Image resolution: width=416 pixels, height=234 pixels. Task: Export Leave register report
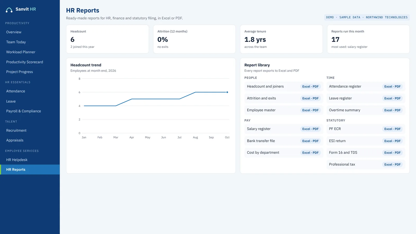[x=392, y=98]
